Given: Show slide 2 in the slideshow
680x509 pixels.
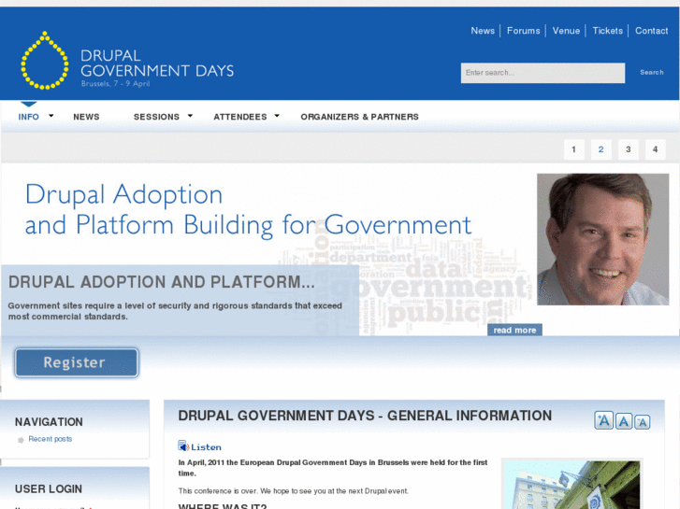Looking at the screenshot, I should click(601, 149).
